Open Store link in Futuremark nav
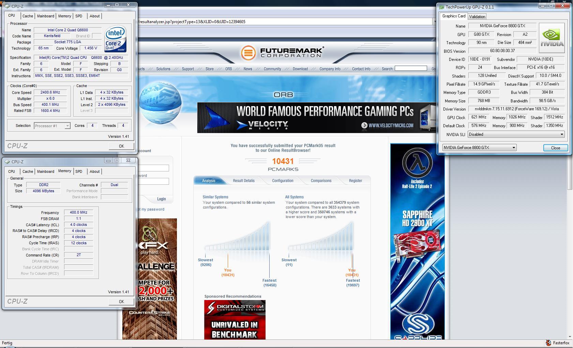The height and width of the screenshot is (348, 573). pos(210,69)
